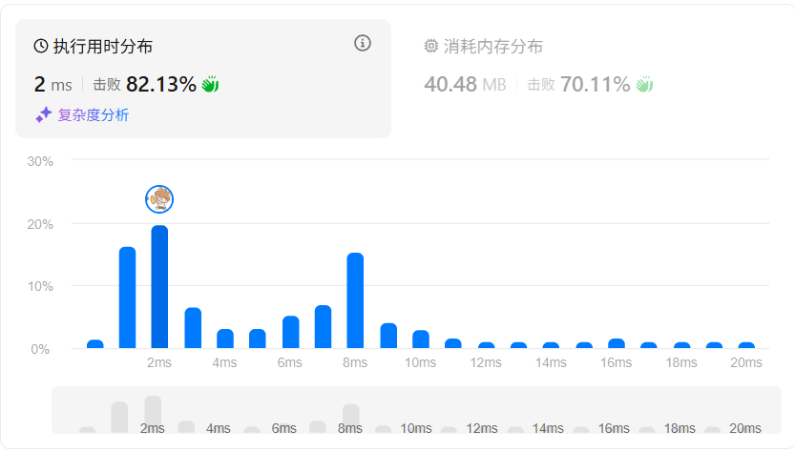Select the 7ms bar in the chart
Image resolution: width=795 pixels, height=452 pixels.
coord(323,327)
